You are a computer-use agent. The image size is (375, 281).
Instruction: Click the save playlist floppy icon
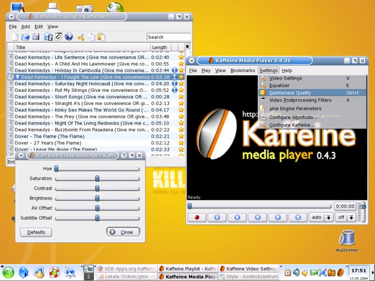pyautogui.click(x=36, y=37)
